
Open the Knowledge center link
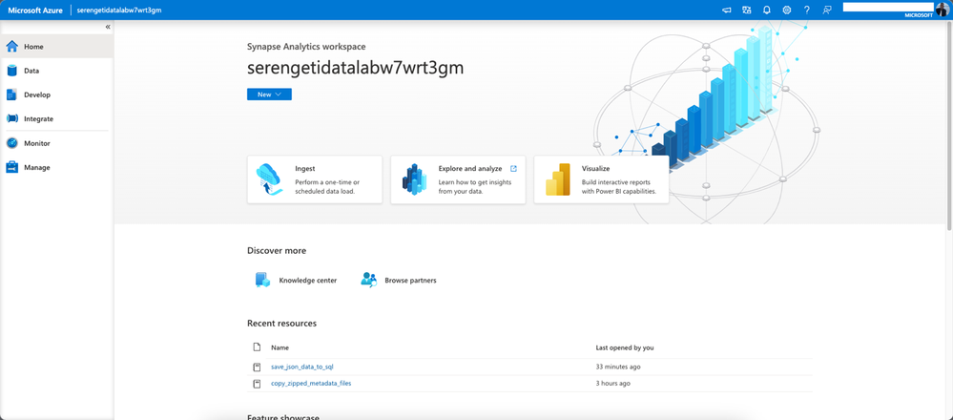coord(307,281)
